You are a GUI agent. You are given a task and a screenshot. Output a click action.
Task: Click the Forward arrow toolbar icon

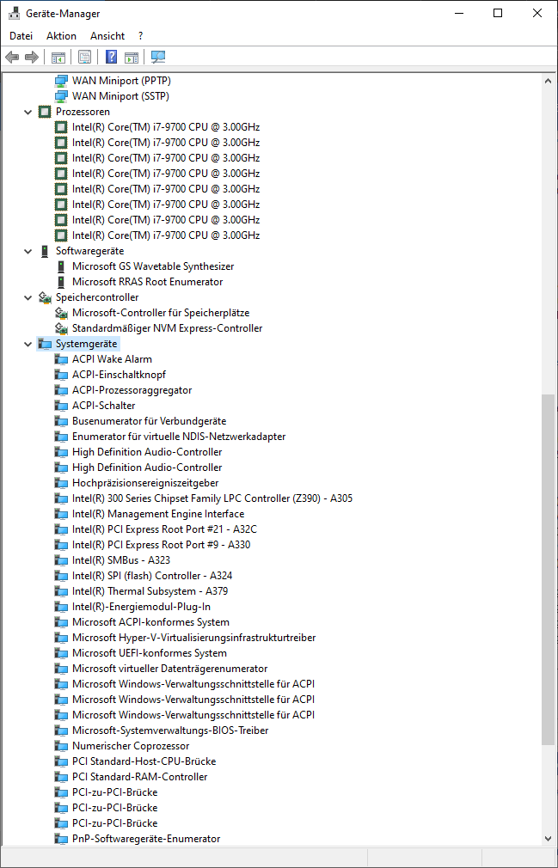(32, 57)
